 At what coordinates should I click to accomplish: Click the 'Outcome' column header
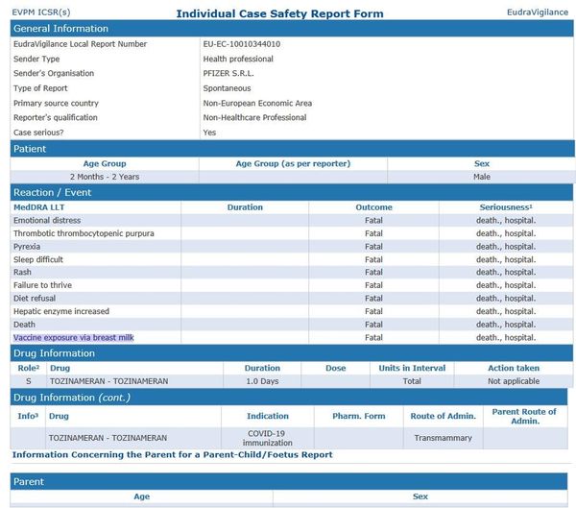[x=373, y=207]
